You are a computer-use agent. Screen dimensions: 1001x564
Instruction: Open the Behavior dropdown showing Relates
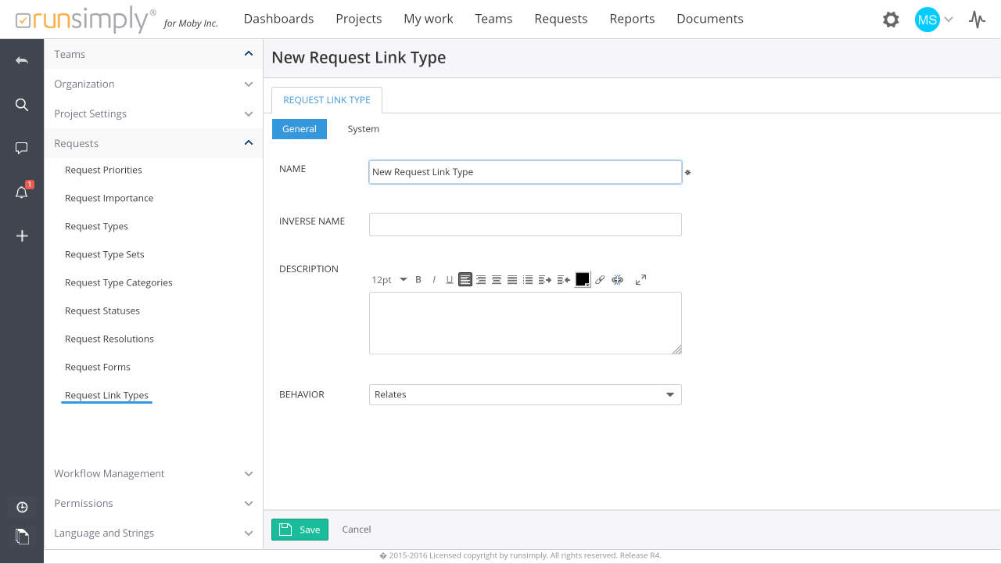pos(525,395)
